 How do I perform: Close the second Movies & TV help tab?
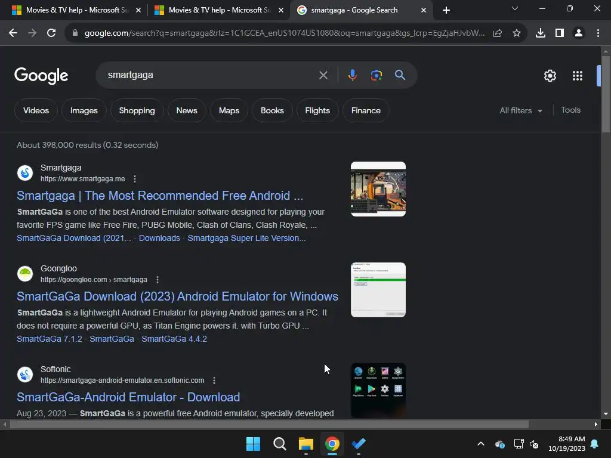tap(281, 10)
